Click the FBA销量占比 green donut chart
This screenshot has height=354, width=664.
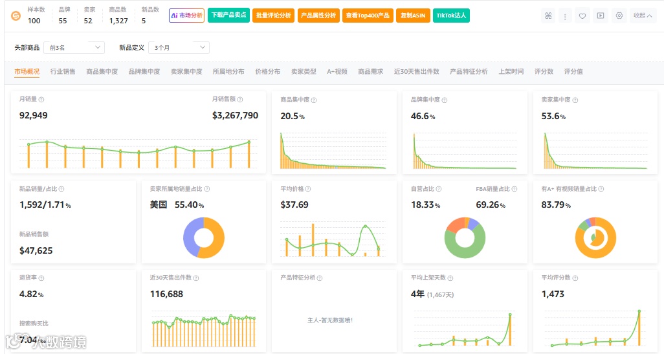(x=465, y=238)
